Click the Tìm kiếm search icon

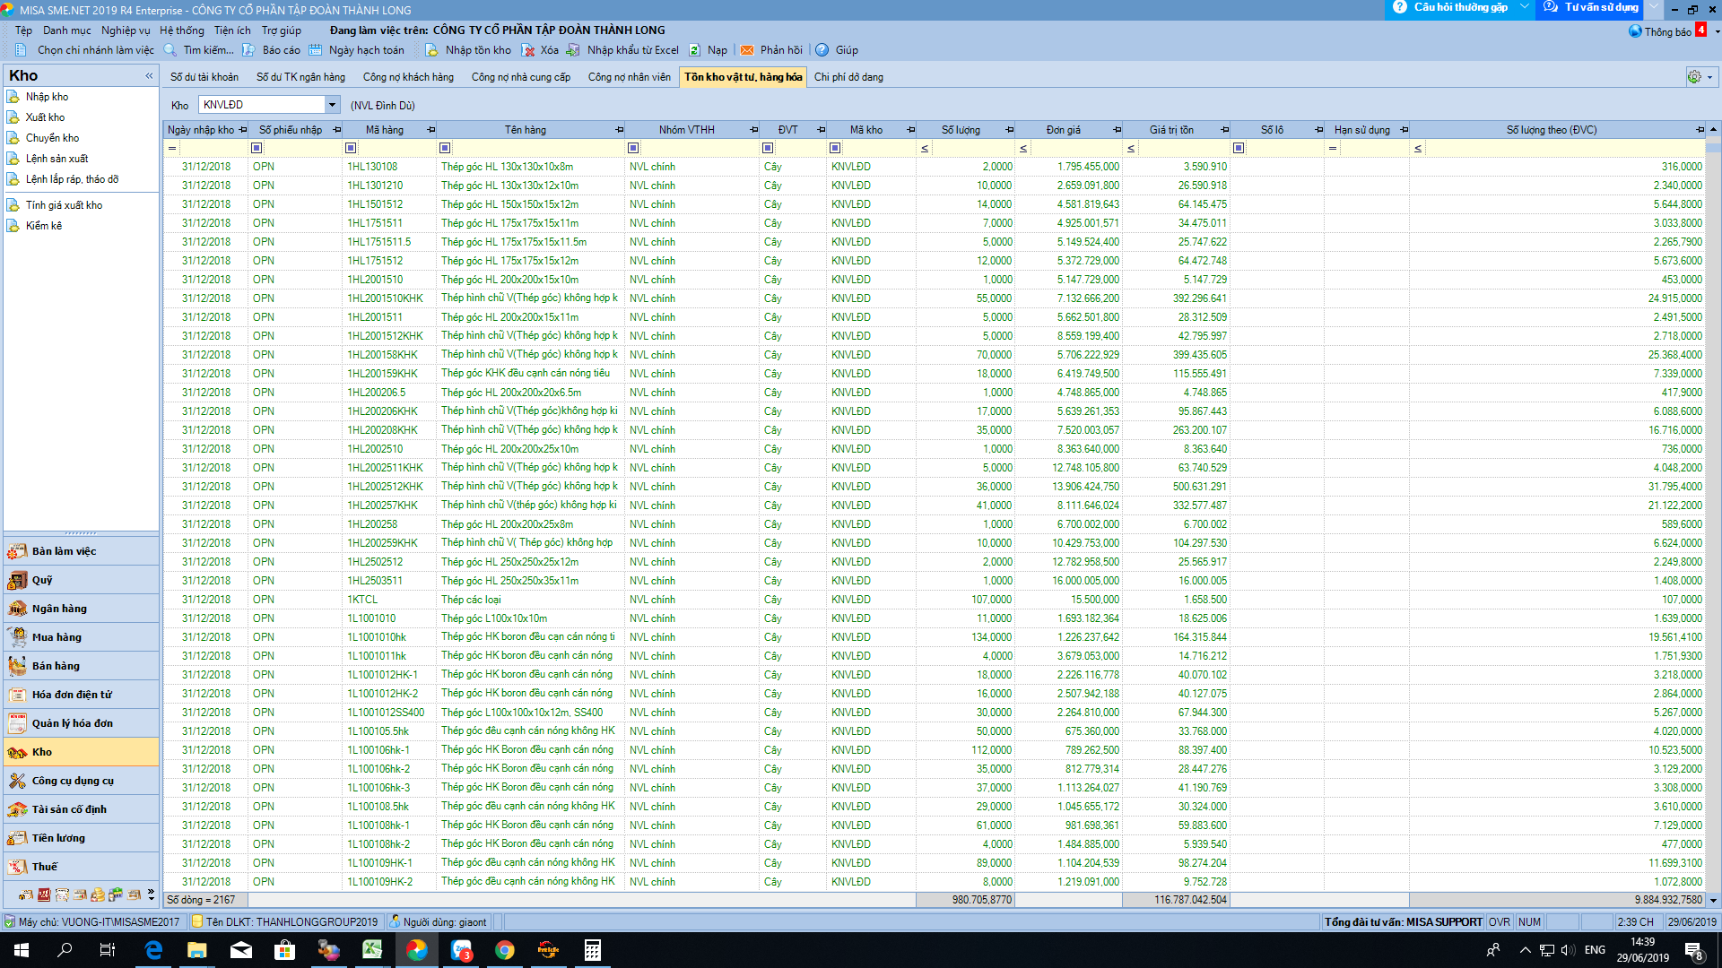tap(170, 50)
